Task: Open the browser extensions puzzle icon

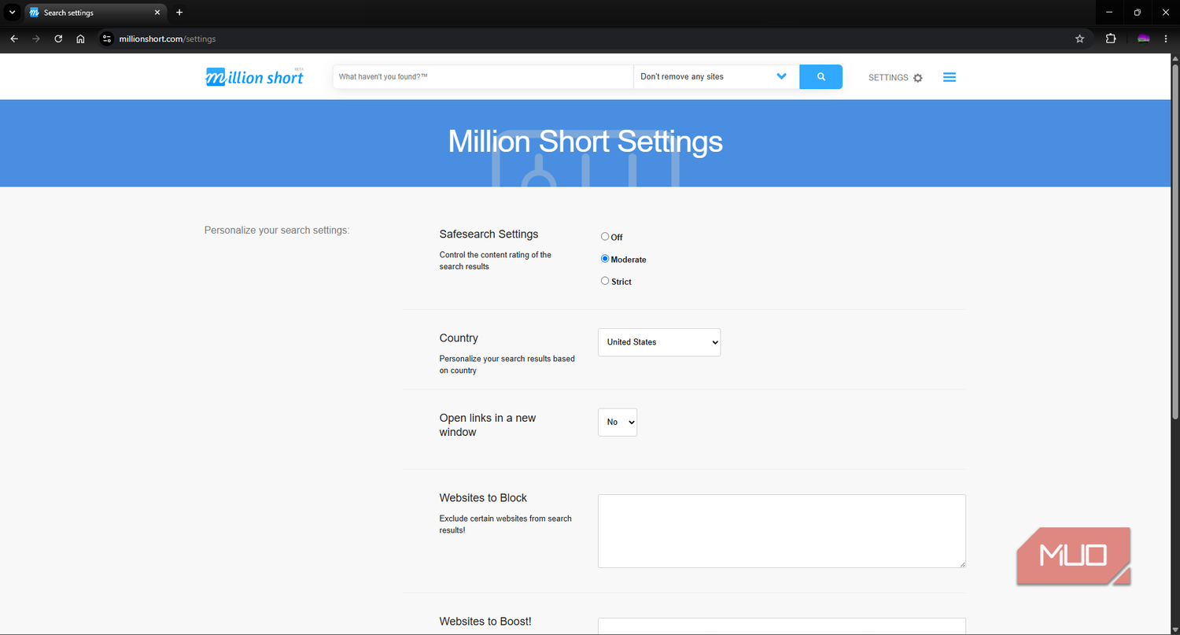Action: 1111,39
